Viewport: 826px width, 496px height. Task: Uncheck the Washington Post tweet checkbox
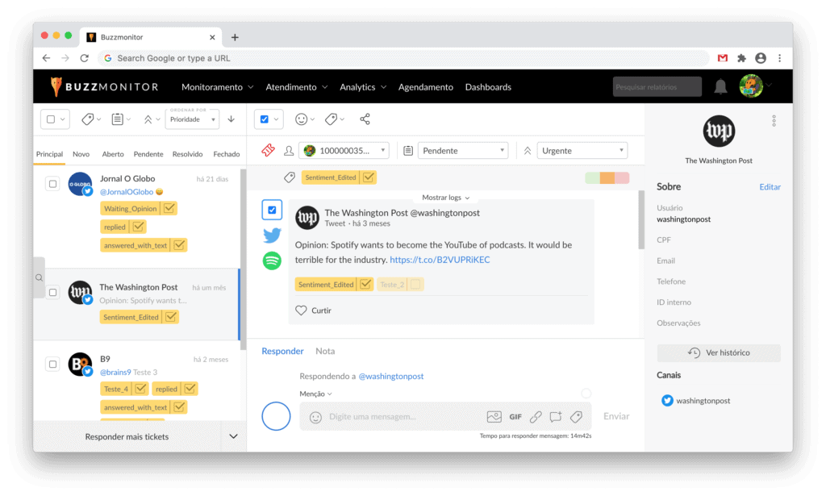[x=272, y=210]
